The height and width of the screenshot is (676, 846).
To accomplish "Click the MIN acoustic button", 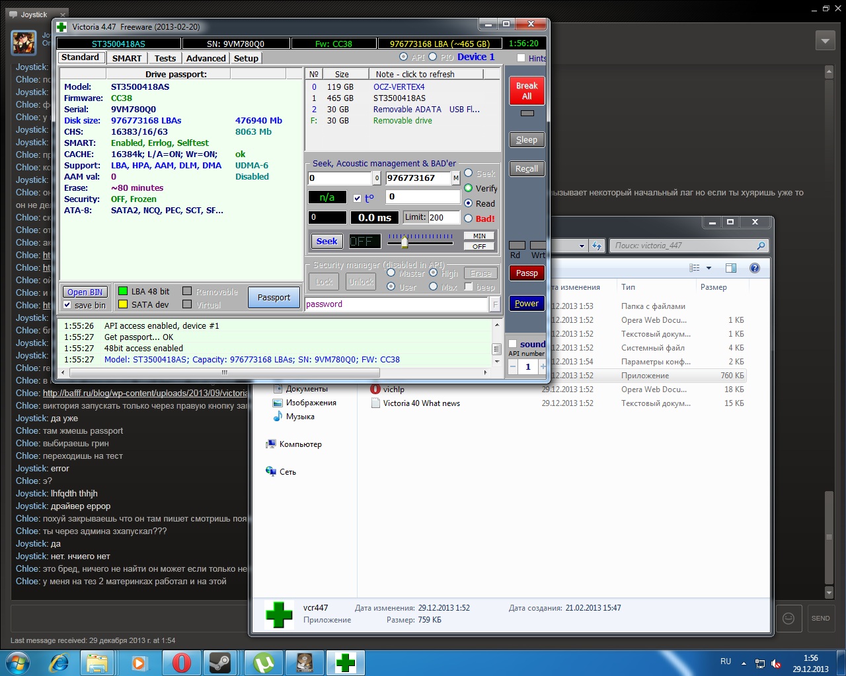I will pyautogui.click(x=479, y=236).
